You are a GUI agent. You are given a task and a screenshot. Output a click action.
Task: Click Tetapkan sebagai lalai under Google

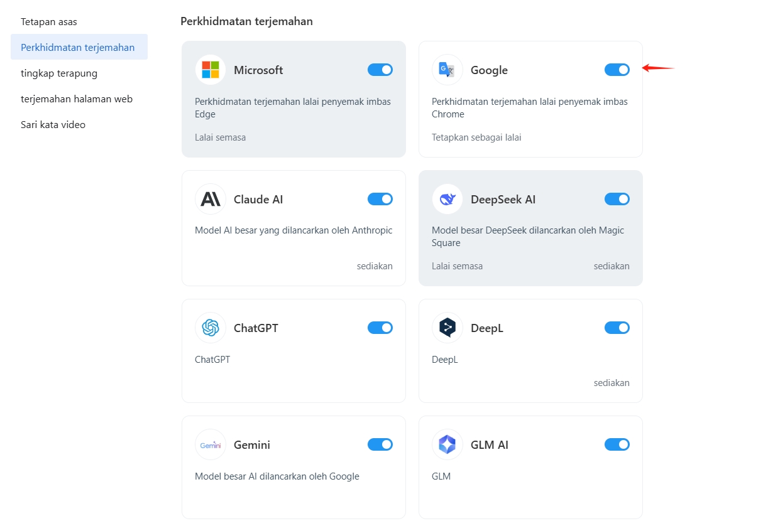tap(476, 137)
